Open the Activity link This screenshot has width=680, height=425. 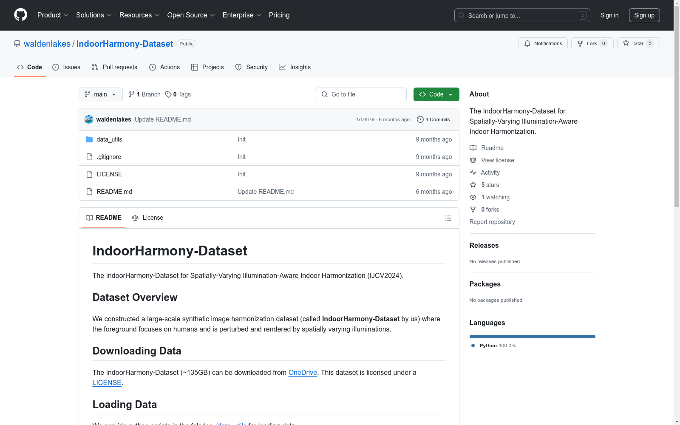[484, 173]
